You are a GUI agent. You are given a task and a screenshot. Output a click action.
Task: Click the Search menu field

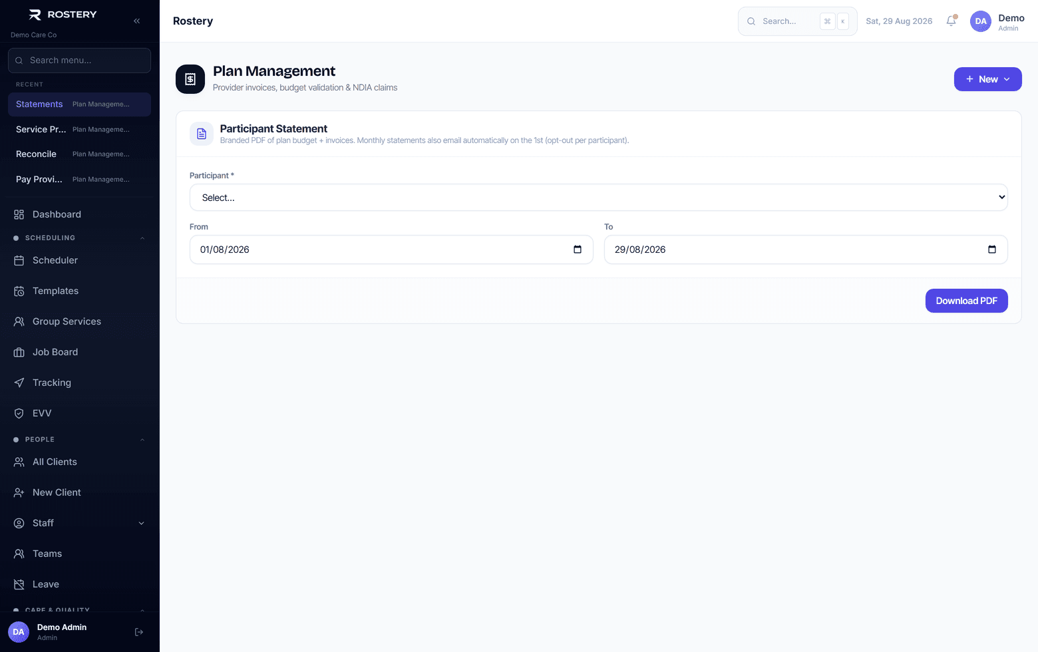click(x=80, y=61)
